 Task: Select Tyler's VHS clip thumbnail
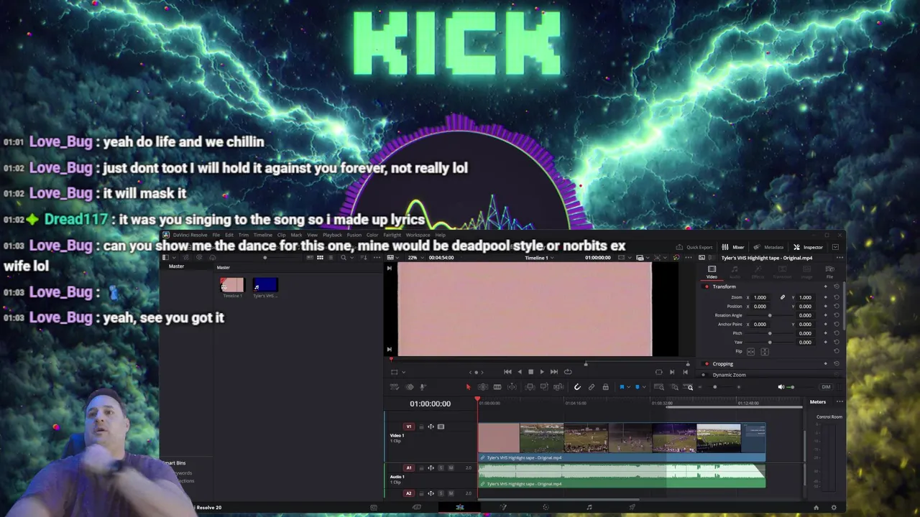(265, 285)
